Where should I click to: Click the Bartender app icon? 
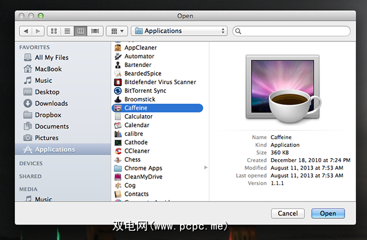[x=118, y=65]
